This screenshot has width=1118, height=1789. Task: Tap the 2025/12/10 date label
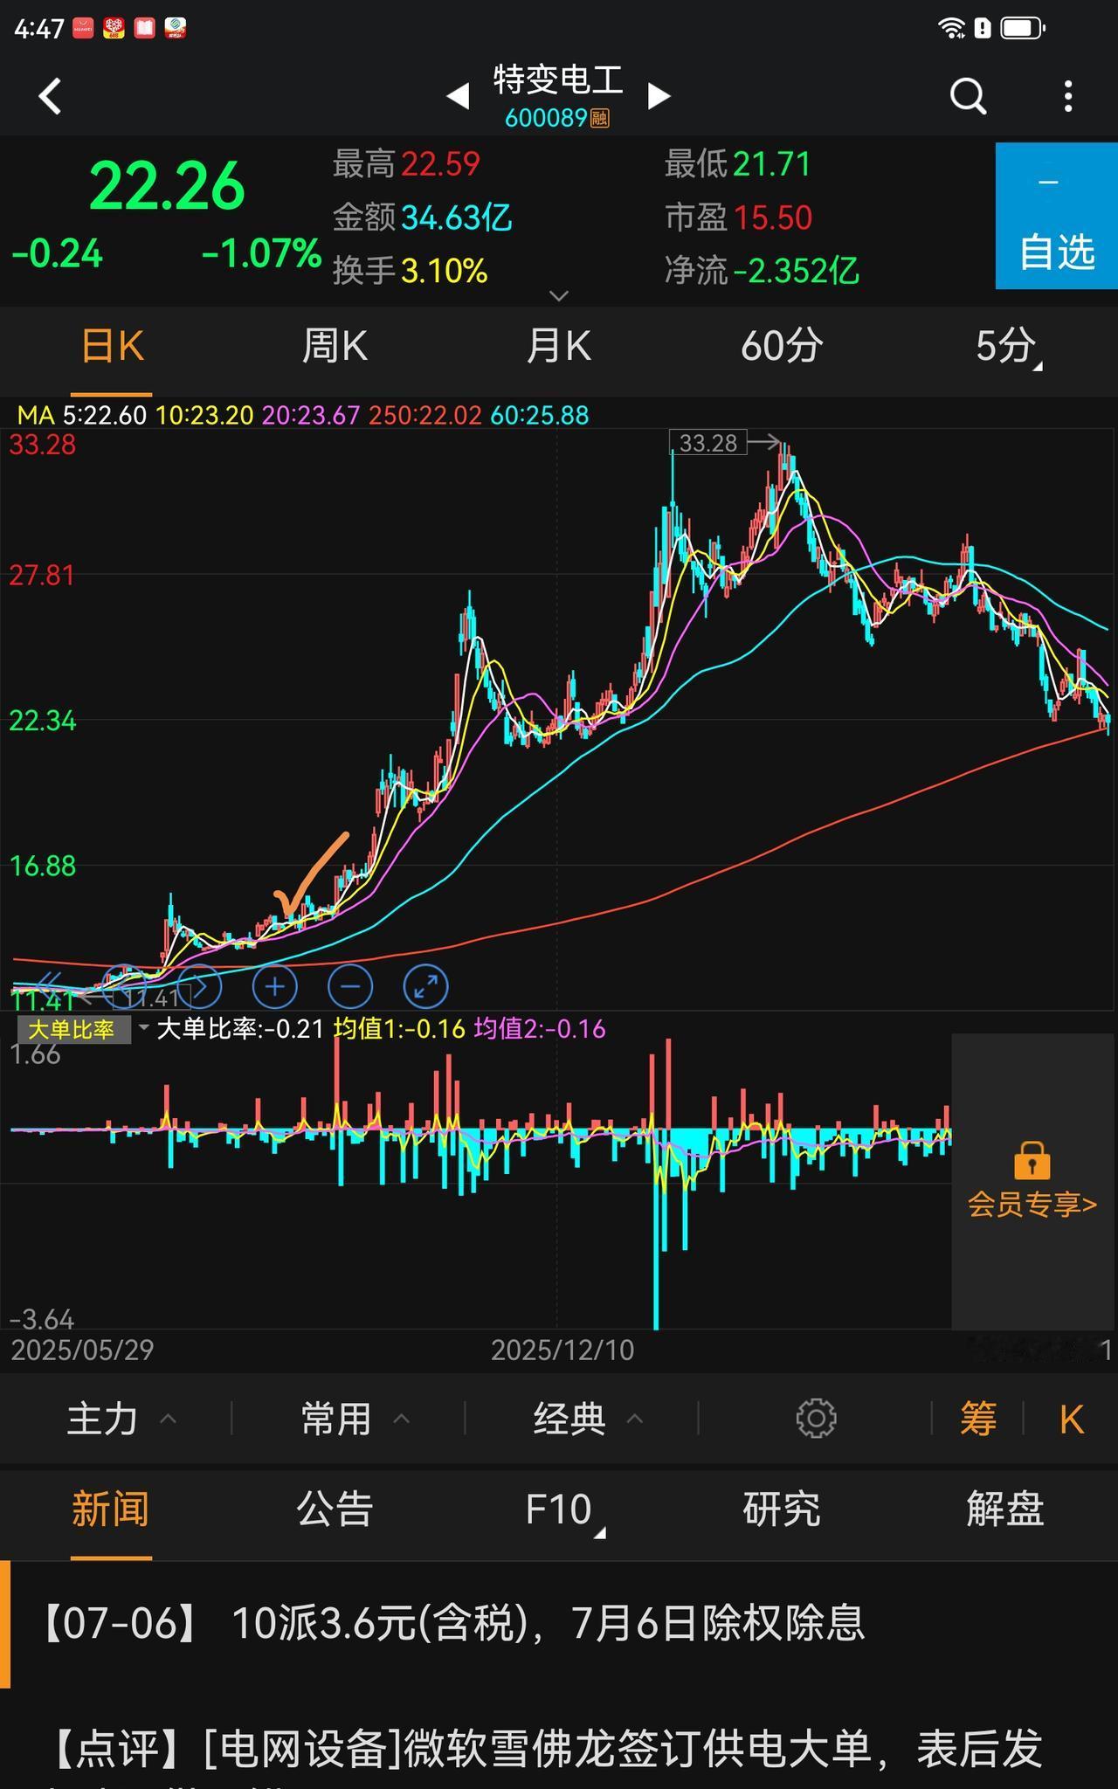coord(562,1350)
